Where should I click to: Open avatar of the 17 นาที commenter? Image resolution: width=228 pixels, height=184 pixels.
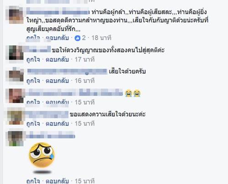(x=15, y=52)
